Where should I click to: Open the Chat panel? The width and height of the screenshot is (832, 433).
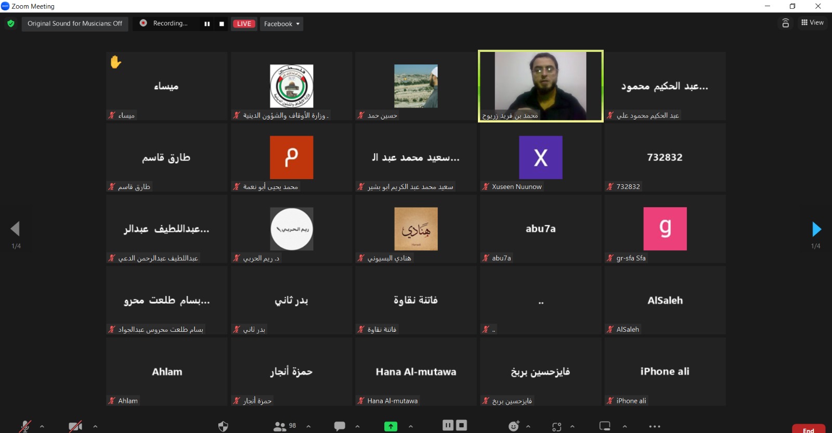coord(340,426)
